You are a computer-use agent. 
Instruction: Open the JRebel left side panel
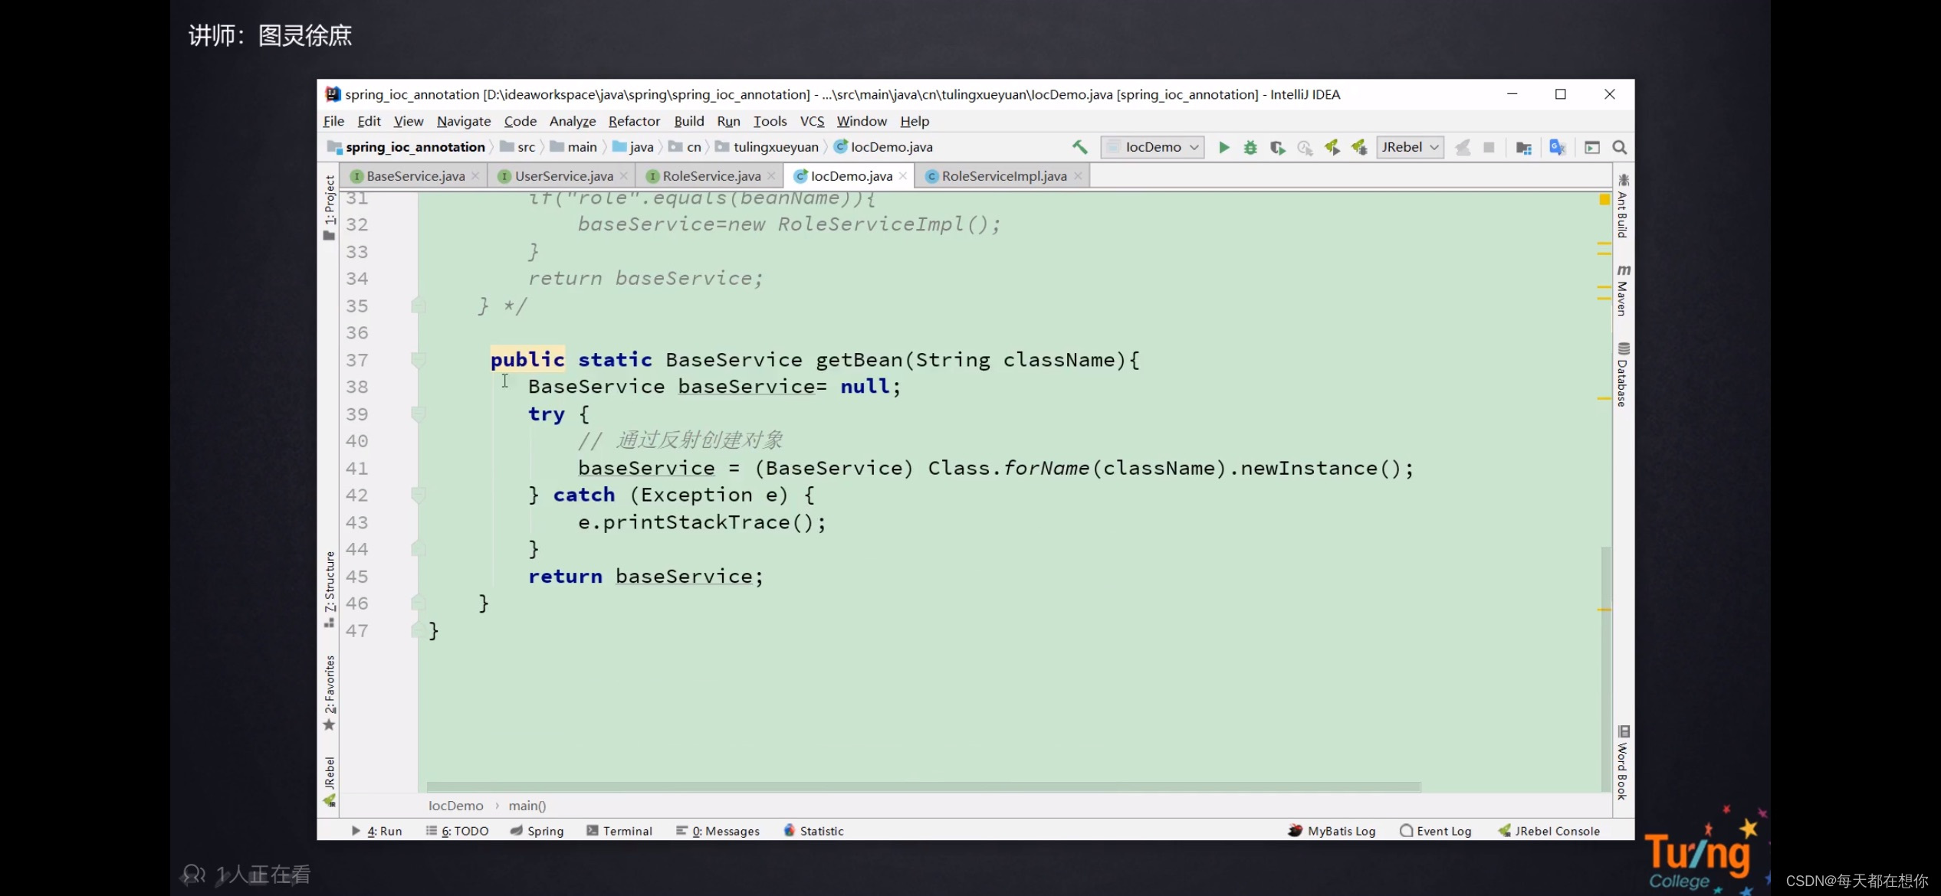[330, 781]
